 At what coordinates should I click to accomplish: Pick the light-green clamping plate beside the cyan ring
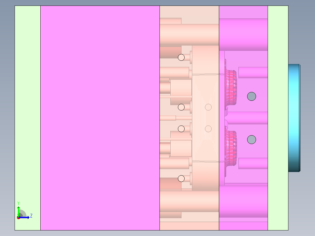click(278, 118)
